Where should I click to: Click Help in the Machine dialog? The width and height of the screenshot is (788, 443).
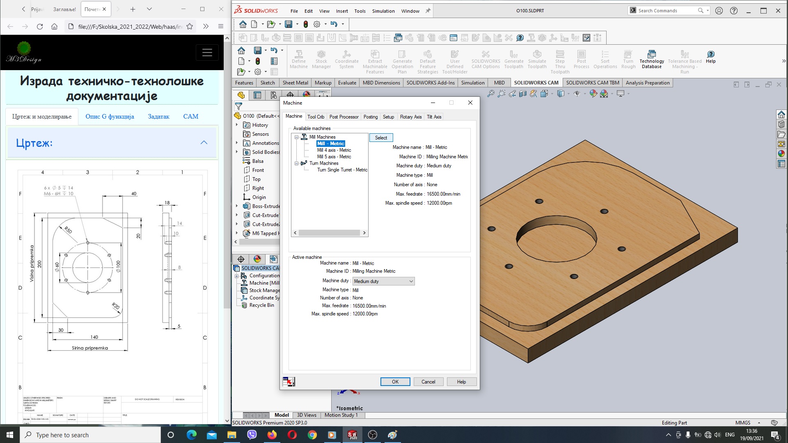461,382
